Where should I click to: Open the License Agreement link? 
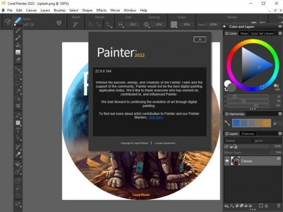(165, 143)
